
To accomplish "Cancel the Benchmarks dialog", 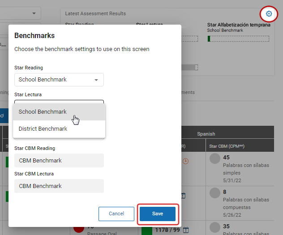I will pyautogui.click(x=116, y=214).
